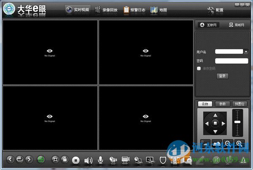Open the 录像回放 playback tab
This screenshot has width=253, height=170.
[106, 10]
